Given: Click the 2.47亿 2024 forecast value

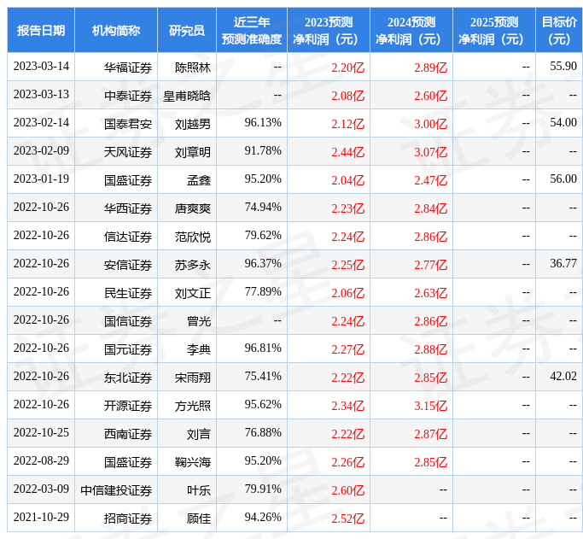Looking at the screenshot, I should [431, 180].
